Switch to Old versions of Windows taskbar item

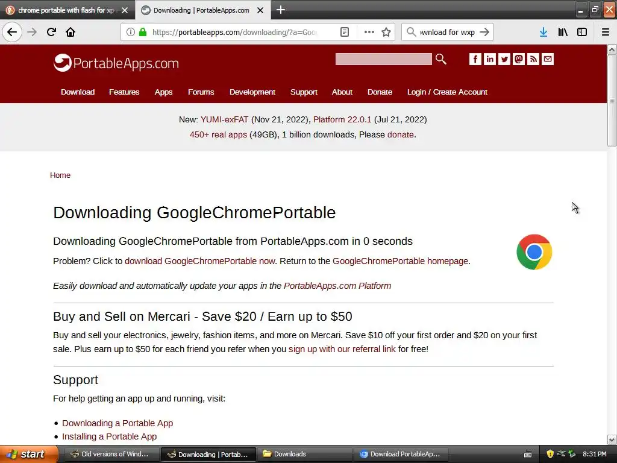(111, 454)
